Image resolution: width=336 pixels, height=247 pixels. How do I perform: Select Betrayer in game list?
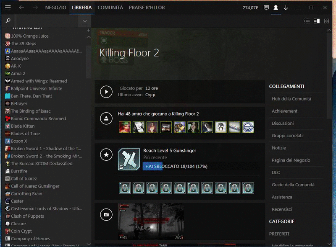click(19, 104)
